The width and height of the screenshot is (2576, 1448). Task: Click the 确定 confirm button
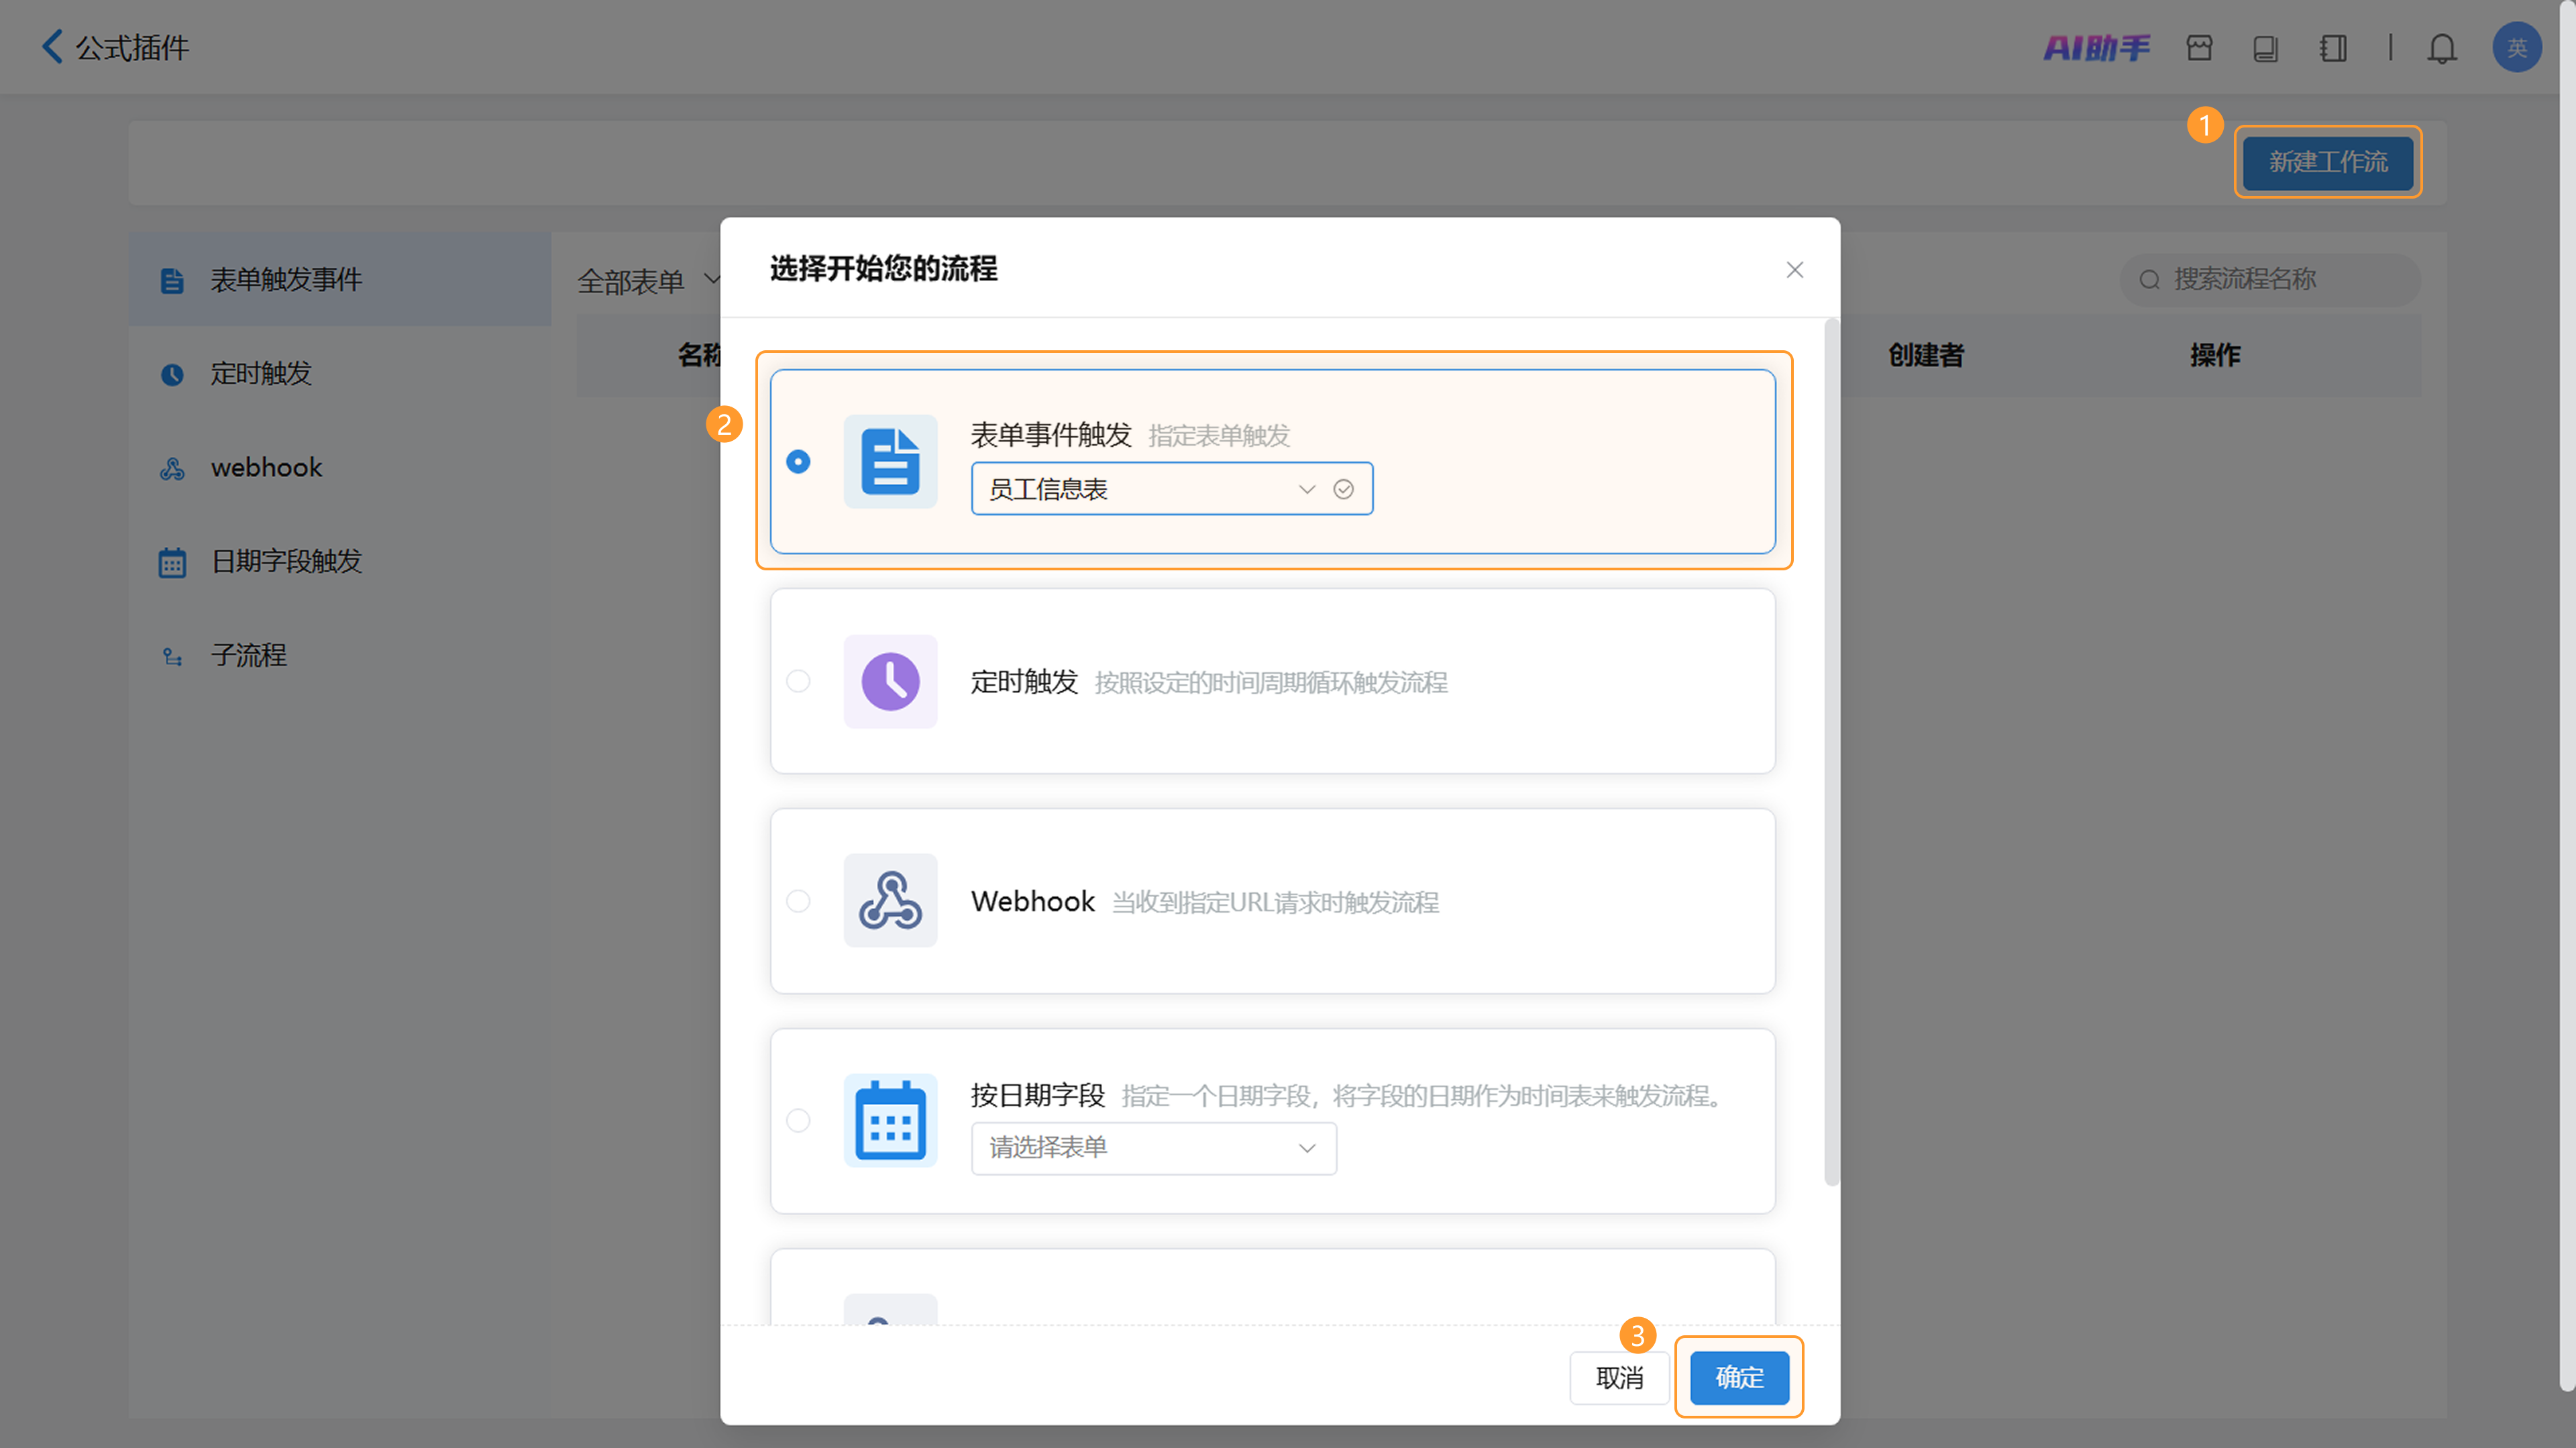(x=1739, y=1377)
